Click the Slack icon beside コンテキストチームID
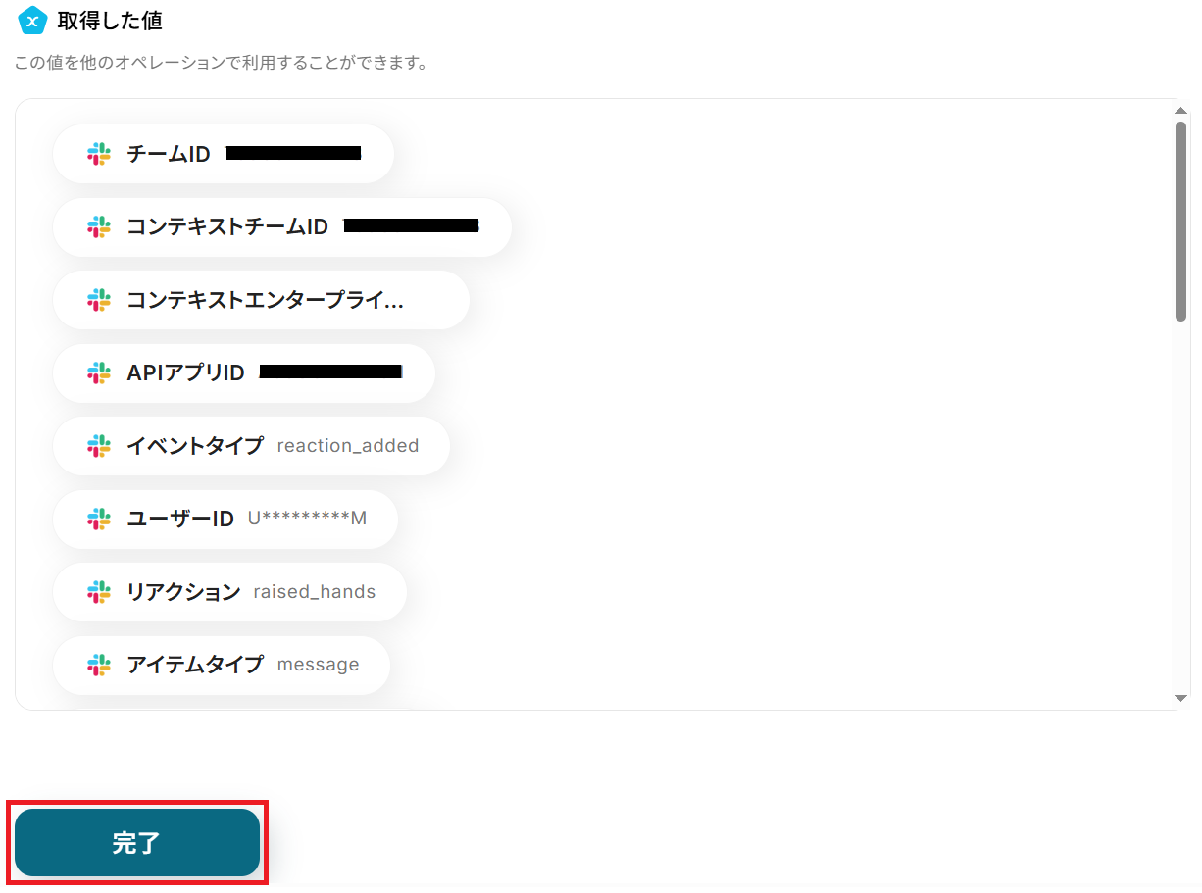This screenshot has width=1202, height=893. (x=99, y=227)
